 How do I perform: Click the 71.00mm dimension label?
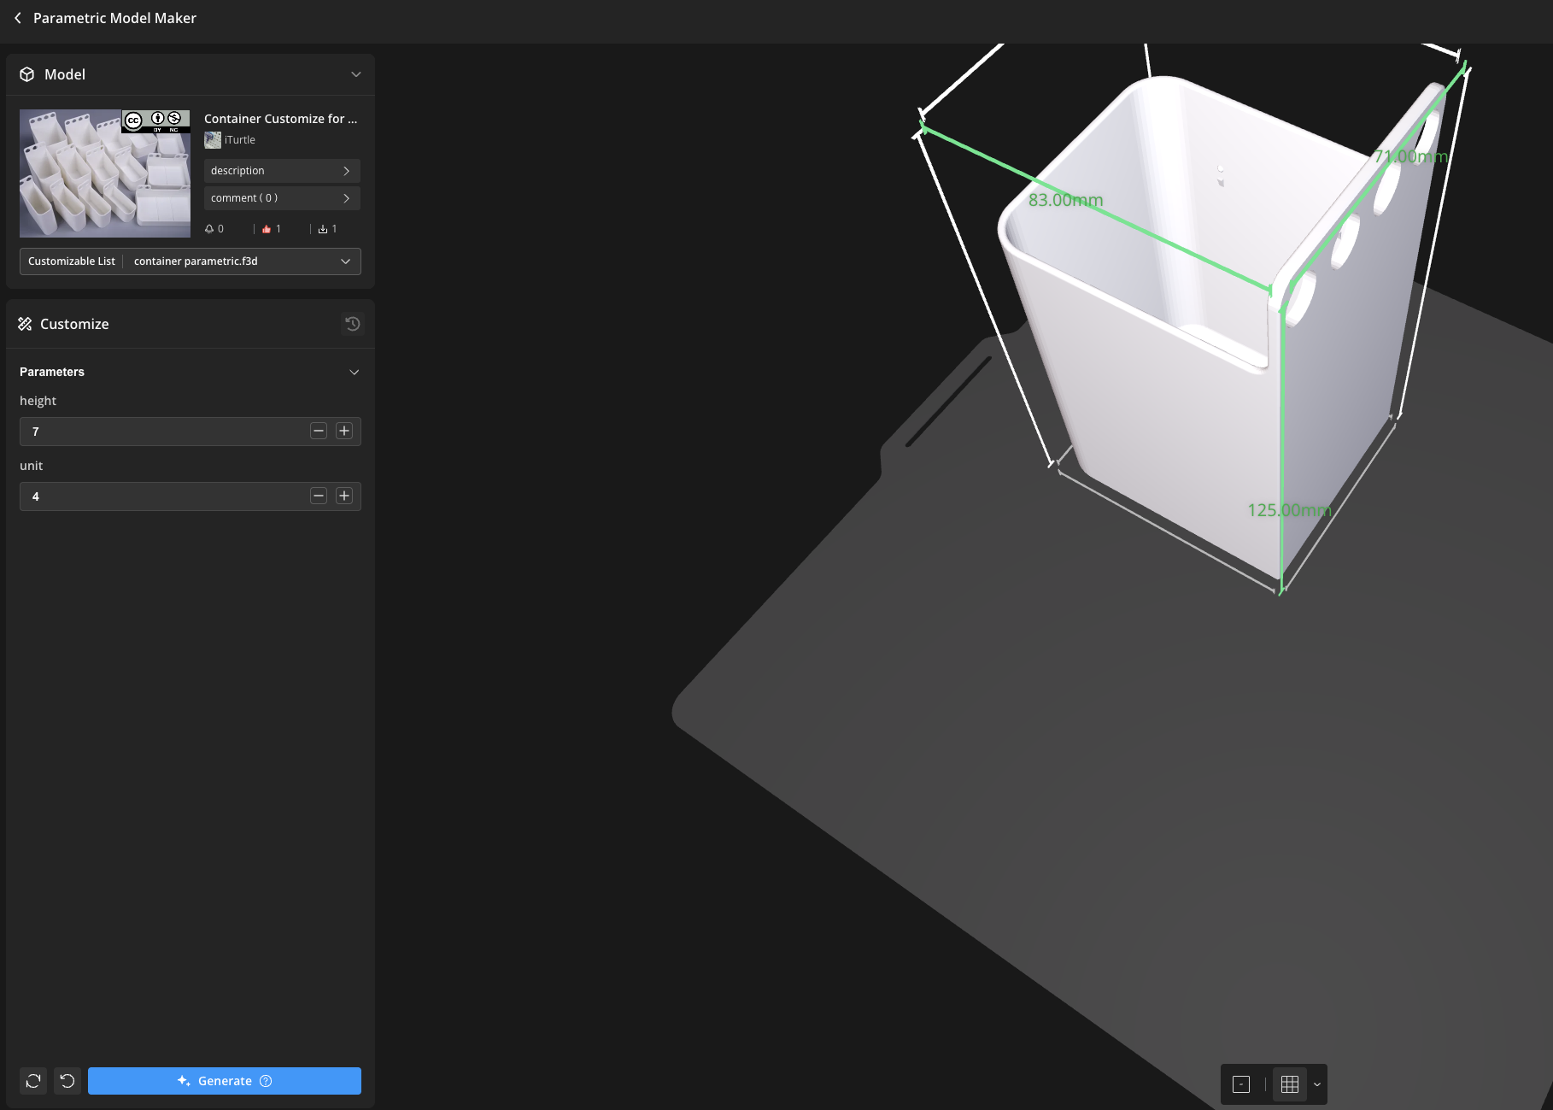point(1411,156)
